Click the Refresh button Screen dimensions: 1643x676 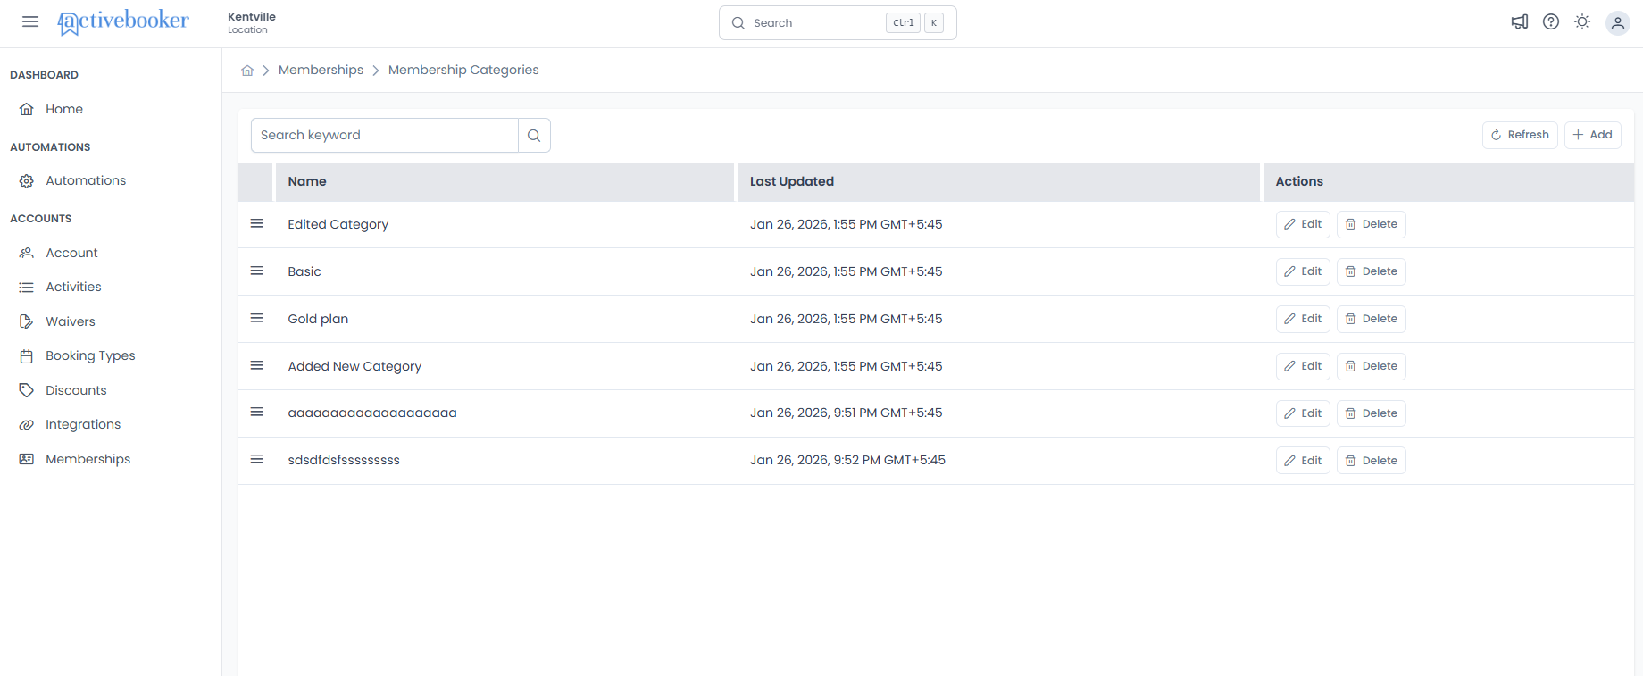point(1520,135)
